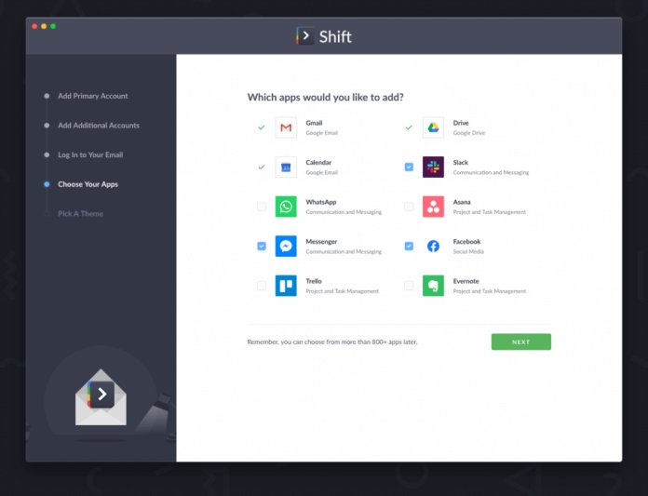Click the green NEXT button
Viewport: 648px width, 496px height.
[x=520, y=342]
